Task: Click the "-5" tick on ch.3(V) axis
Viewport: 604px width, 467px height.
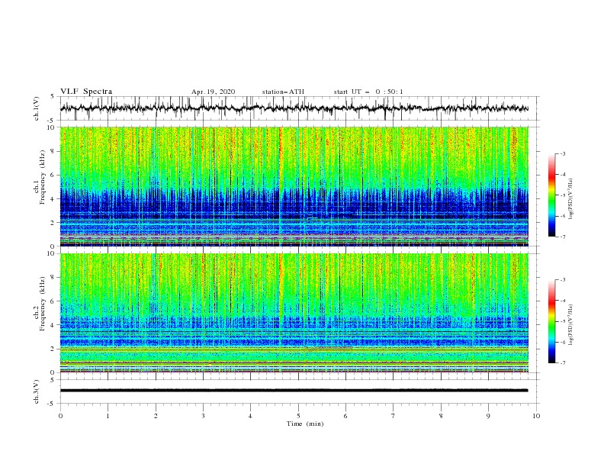Action: point(52,404)
